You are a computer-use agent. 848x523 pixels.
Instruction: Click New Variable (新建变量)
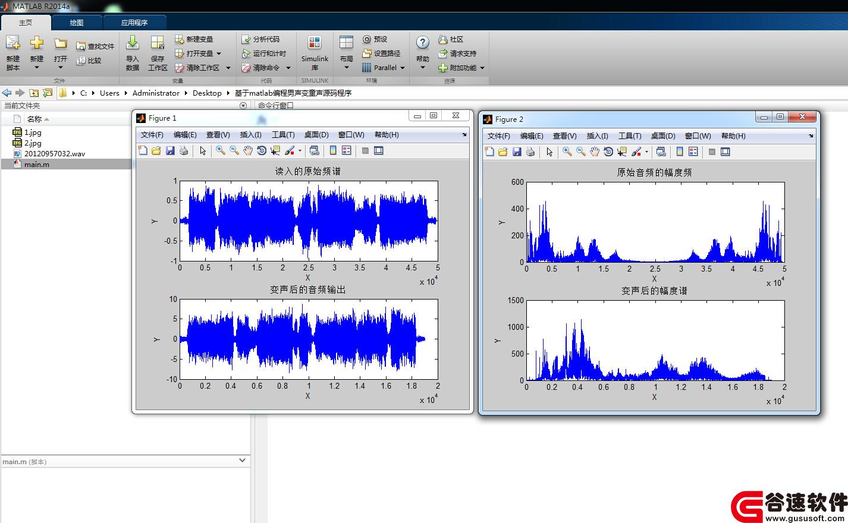[x=194, y=39]
